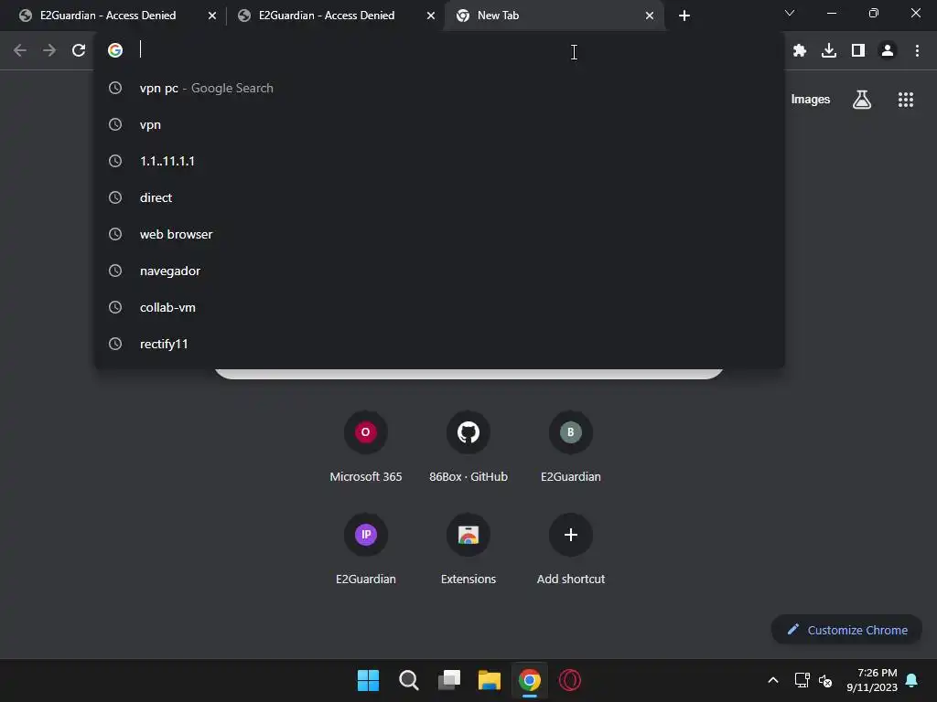Open the profile avatar icon
Screen dimensions: 937x702
(x=888, y=51)
